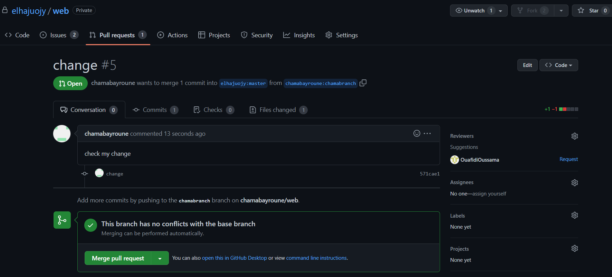Screen dimensions: 612x277
Task: Click the small avatar beside change commit
Action: [99, 173]
